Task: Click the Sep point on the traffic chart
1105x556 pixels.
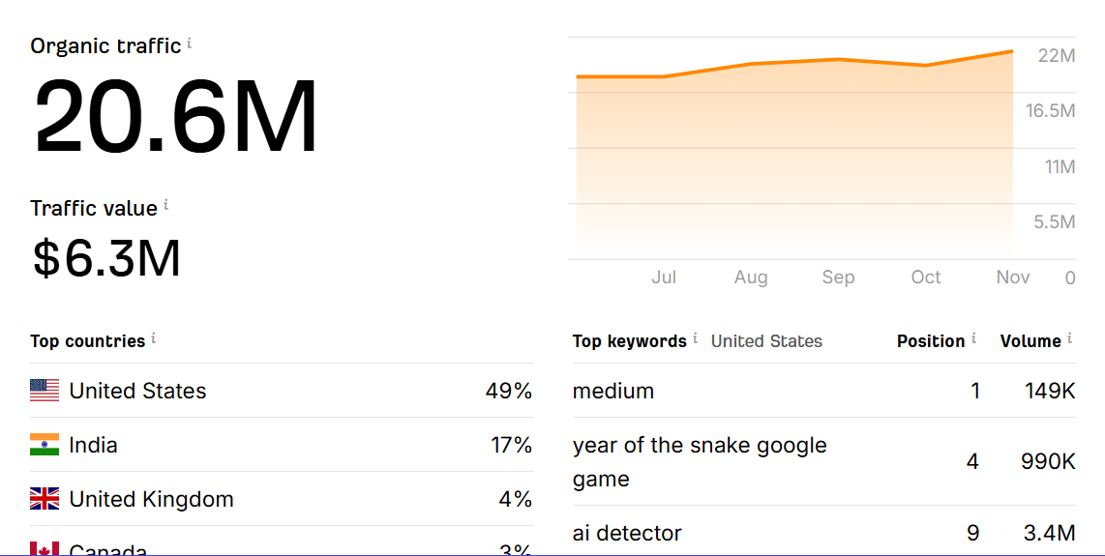Action: (x=838, y=60)
